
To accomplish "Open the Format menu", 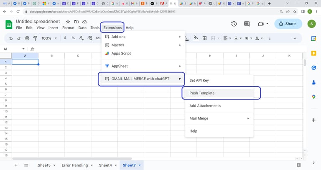I will [69, 28].
